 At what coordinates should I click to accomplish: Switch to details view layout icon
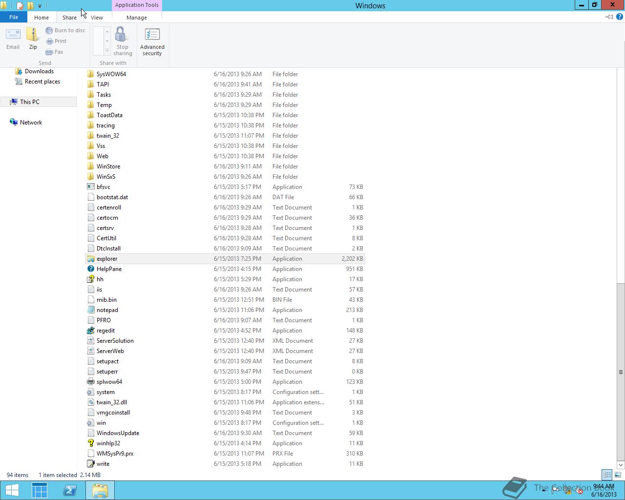pyautogui.click(x=607, y=475)
